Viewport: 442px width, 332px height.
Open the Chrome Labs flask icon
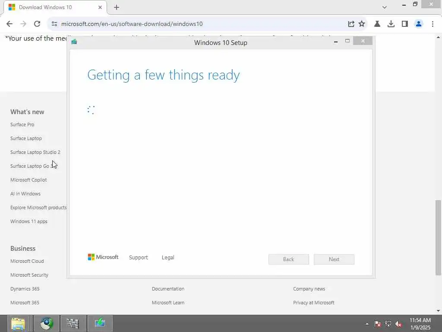(x=377, y=24)
